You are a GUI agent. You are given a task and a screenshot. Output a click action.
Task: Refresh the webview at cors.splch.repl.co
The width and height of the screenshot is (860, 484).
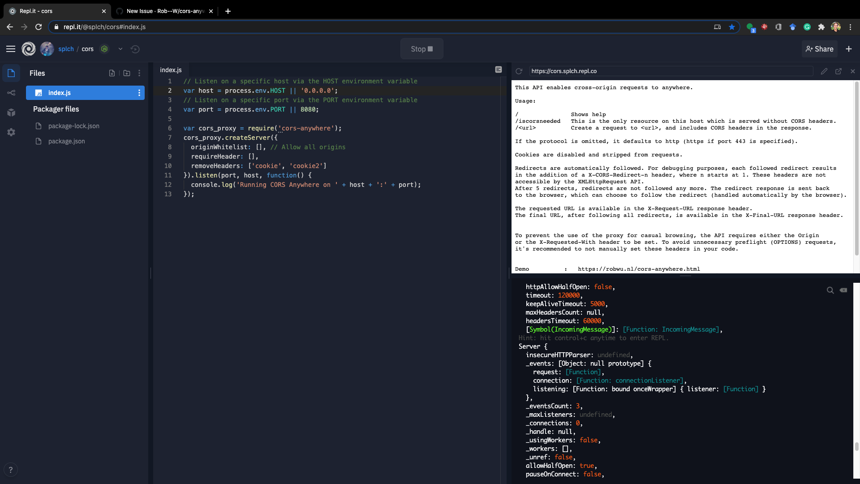click(x=519, y=71)
